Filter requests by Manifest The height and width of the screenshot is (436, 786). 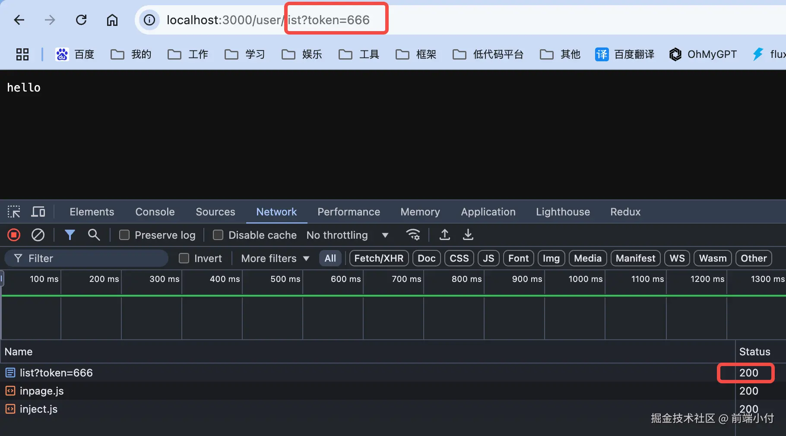click(635, 258)
